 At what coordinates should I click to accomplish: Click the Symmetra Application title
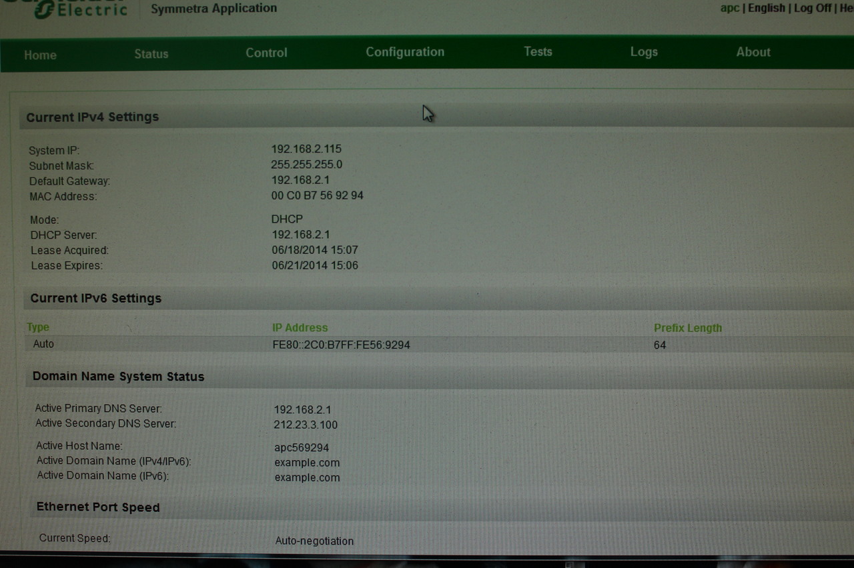coord(213,9)
